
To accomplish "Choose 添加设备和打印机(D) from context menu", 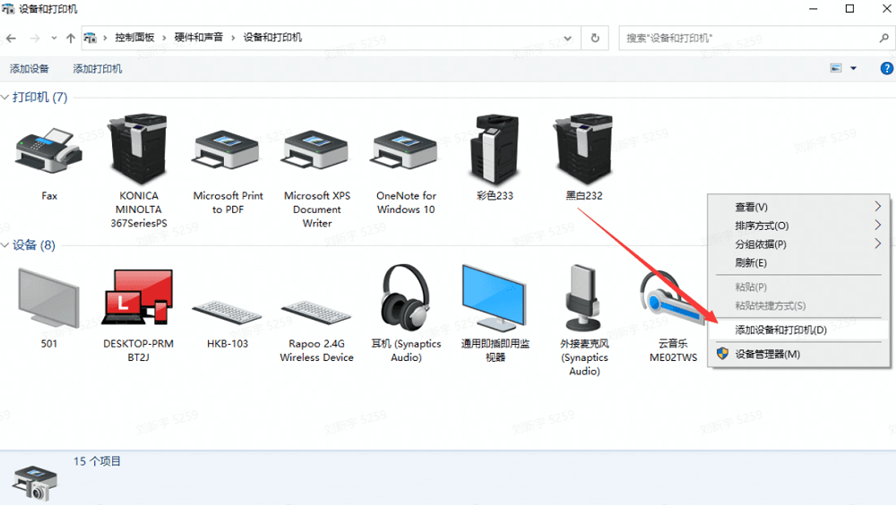I will [780, 330].
